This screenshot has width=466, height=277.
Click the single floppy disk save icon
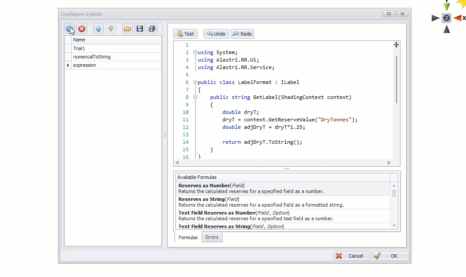click(140, 29)
